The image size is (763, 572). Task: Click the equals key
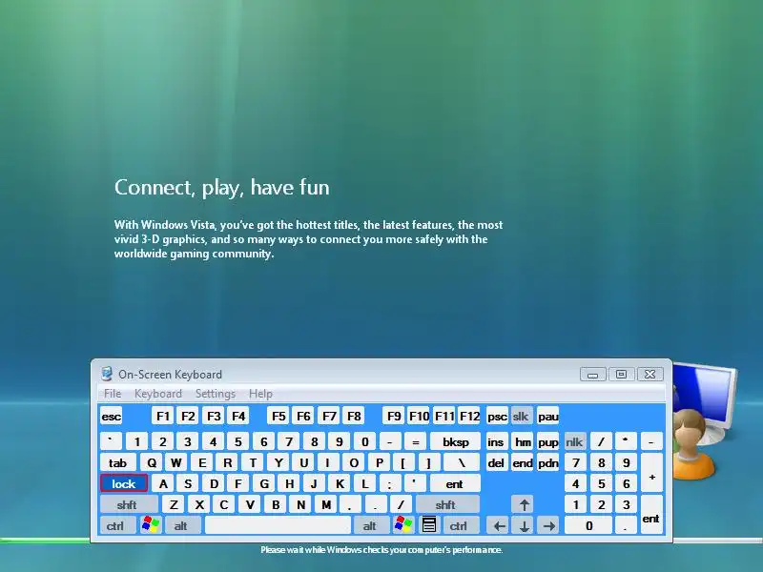415,441
